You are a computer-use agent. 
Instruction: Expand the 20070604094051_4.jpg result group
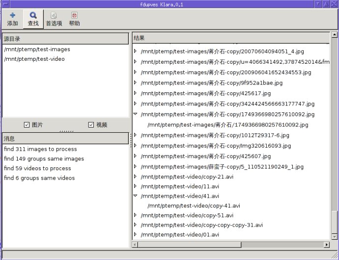(x=136, y=51)
